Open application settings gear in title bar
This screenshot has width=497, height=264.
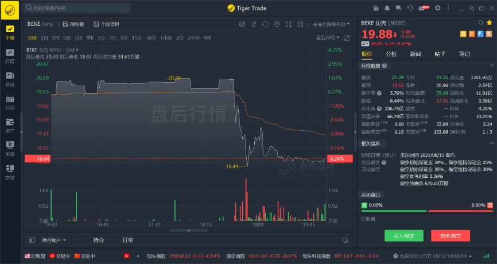(x=438, y=8)
